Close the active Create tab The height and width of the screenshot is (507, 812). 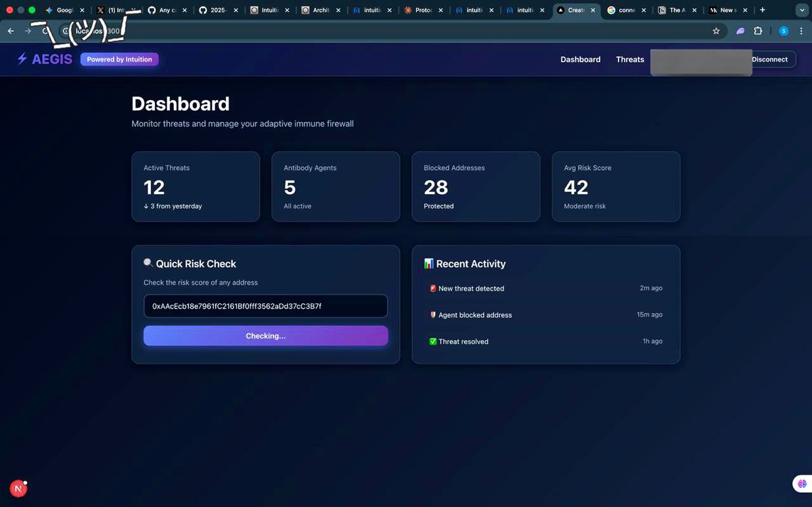point(593,10)
